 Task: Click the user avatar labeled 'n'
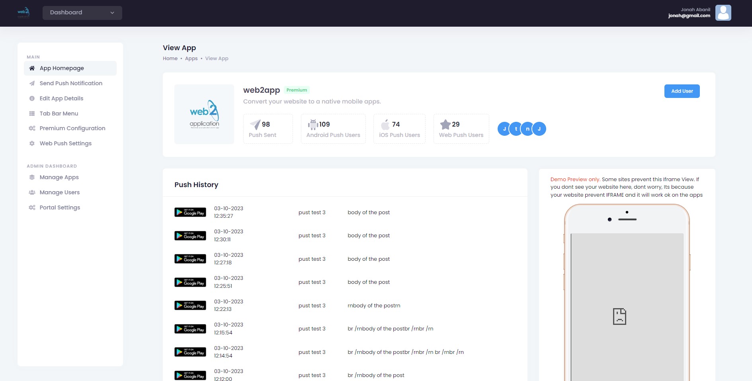coord(527,129)
